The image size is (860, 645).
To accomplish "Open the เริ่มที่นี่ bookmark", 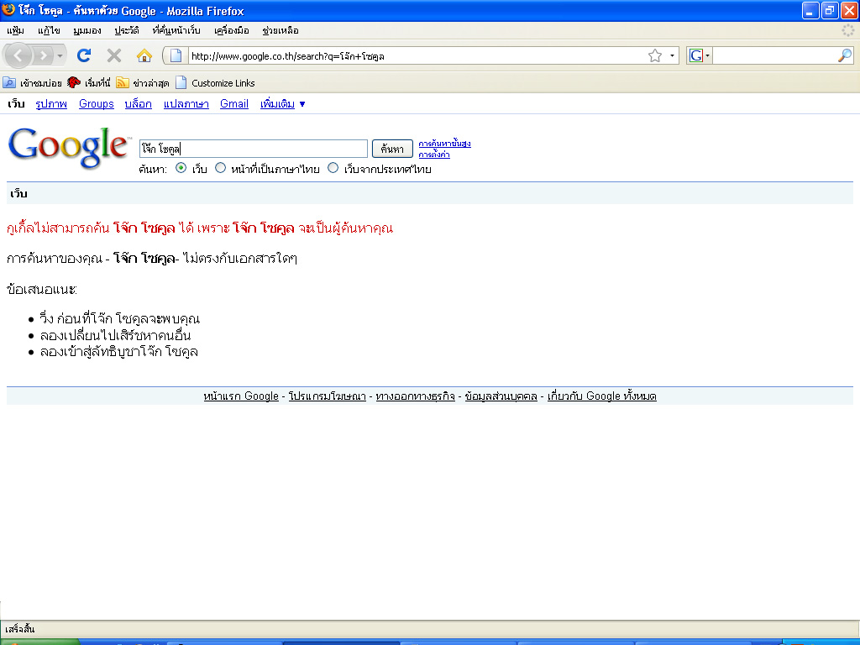I will [x=89, y=83].
